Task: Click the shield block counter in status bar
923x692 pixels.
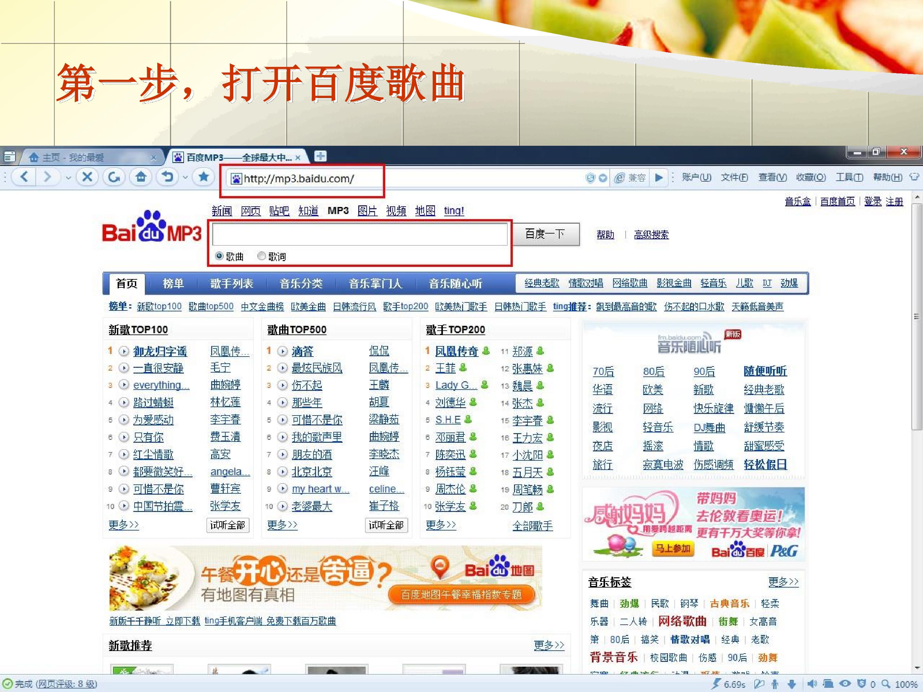Action: point(866,684)
